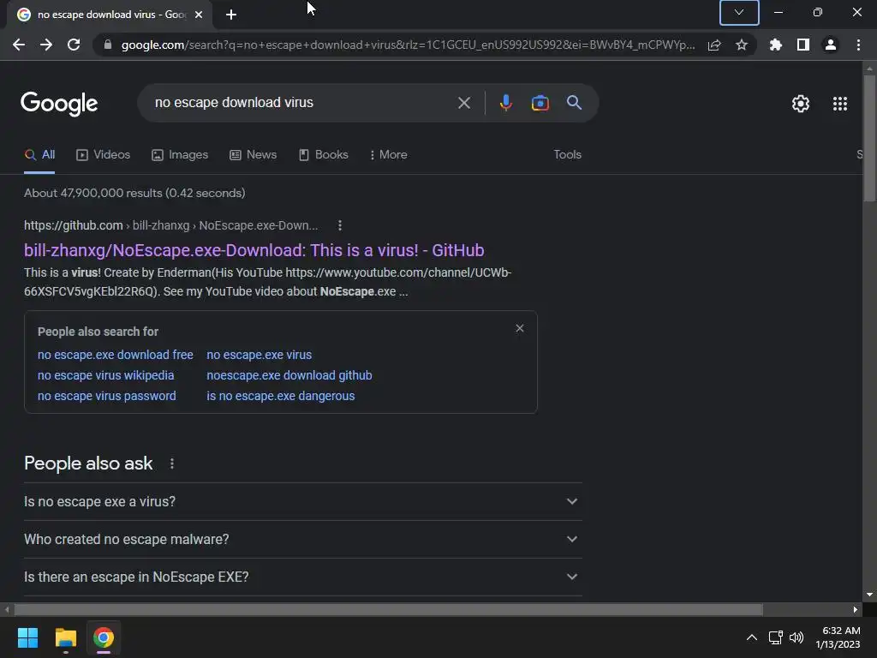Open the Chrome profile avatar
The width and height of the screenshot is (877, 658).
(831, 45)
